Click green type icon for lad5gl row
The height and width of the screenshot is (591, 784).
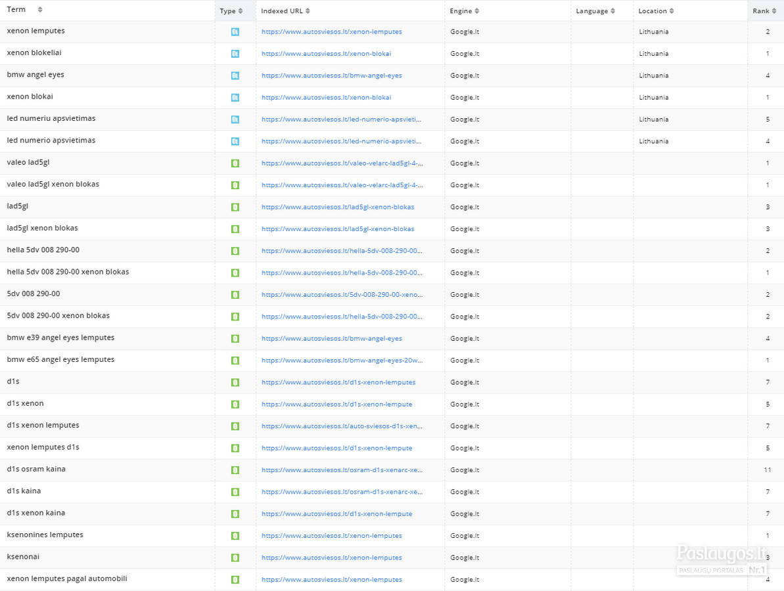tap(235, 208)
